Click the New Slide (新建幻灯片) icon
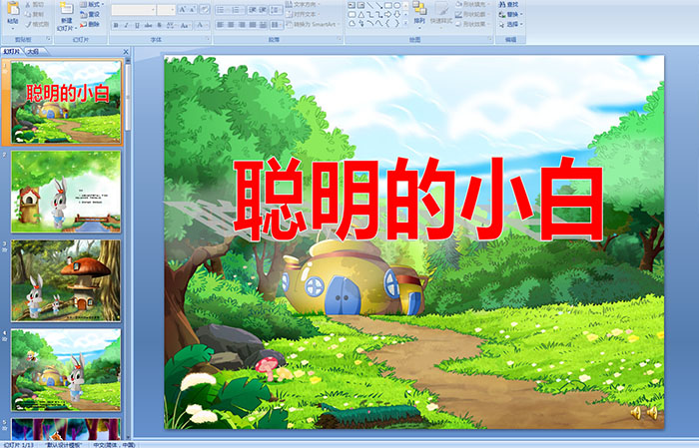 [67, 8]
